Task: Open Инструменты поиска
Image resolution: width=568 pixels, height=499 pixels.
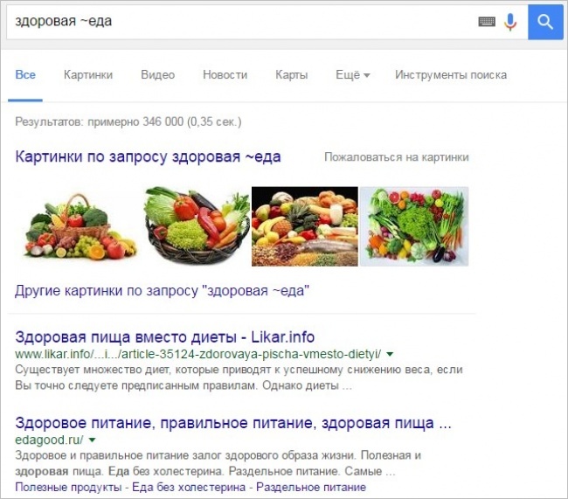Action: tap(451, 74)
